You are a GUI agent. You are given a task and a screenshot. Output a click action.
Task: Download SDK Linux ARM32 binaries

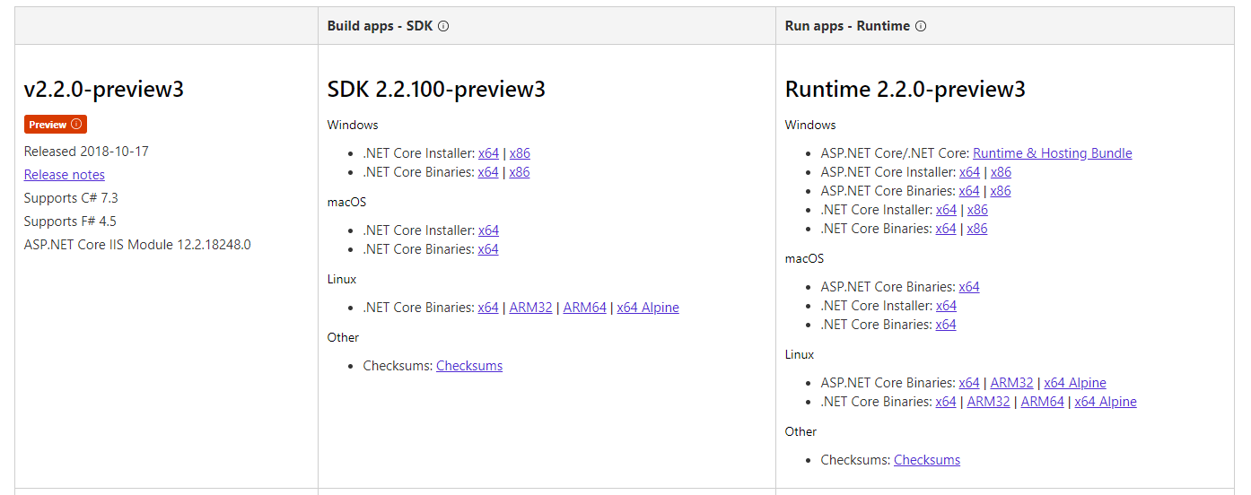tap(531, 308)
